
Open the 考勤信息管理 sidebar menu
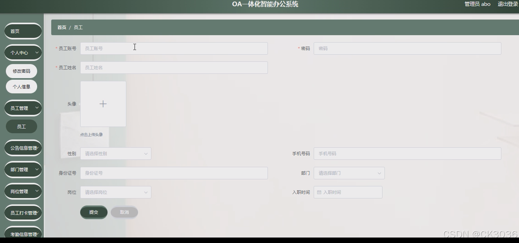[23, 234]
